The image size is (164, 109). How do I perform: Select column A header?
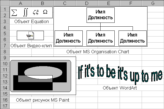point(21,3)
